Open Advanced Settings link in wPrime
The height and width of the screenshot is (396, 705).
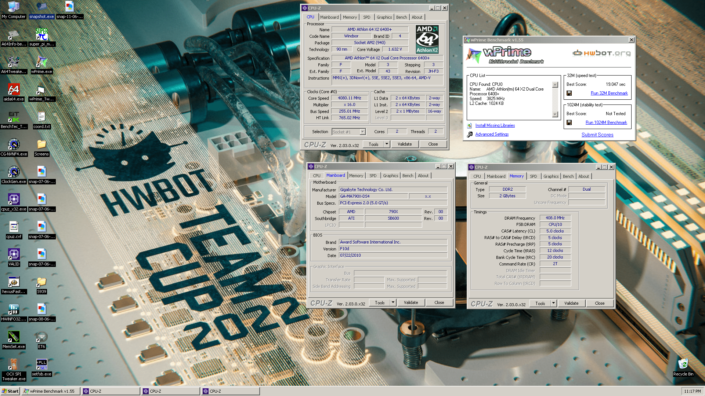click(x=492, y=134)
